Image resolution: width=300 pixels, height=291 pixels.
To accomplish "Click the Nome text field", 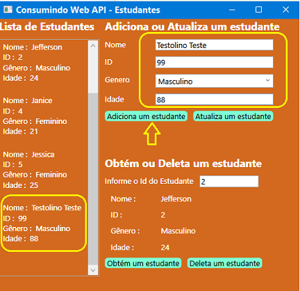I will (x=214, y=45).
